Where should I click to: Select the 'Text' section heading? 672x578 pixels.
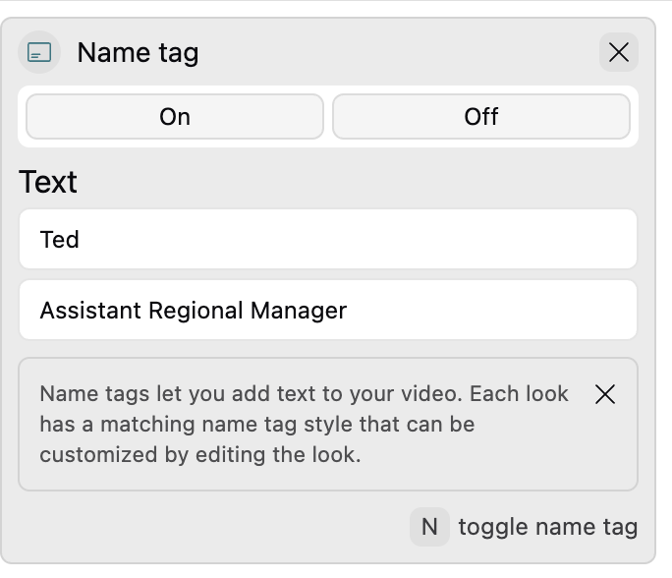coord(48,182)
